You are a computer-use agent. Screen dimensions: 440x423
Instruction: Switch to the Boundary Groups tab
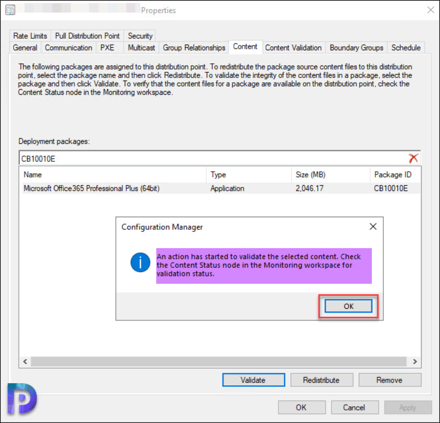pos(357,48)
